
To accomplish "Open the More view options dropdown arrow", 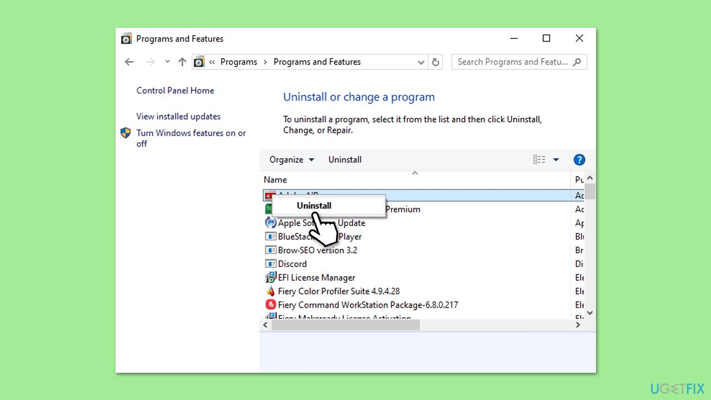I will coord(556,160).
